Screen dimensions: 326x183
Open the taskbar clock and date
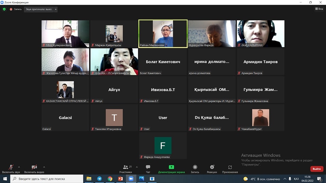(308, 179)
